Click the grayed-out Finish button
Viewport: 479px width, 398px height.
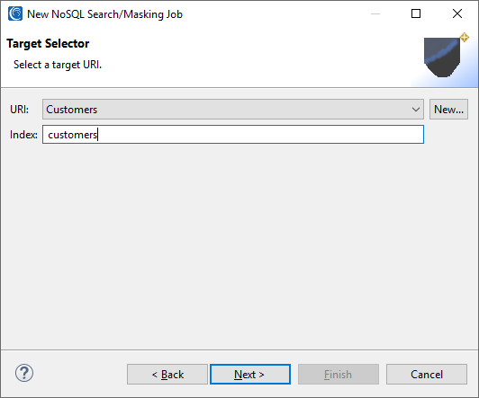pyautogui.click(x=339, y=375)
